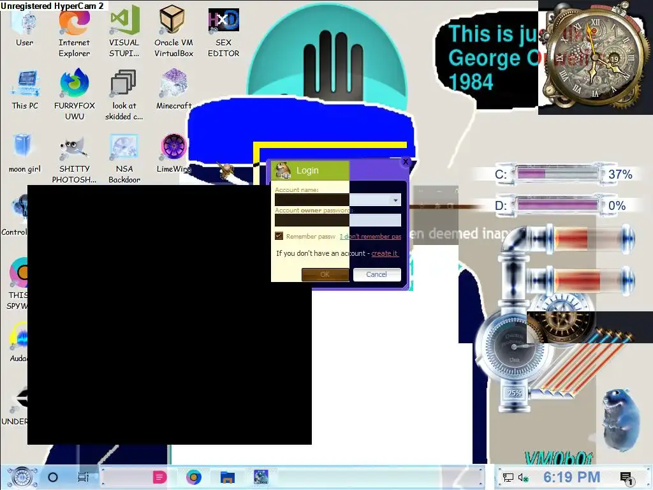Open Task View in taskbar
Screen dimensions: 653x490
(x=84, y=477)
